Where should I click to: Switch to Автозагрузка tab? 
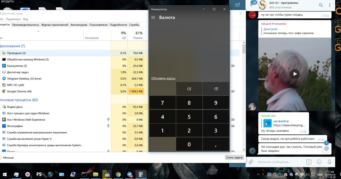(x=79, y=25)
